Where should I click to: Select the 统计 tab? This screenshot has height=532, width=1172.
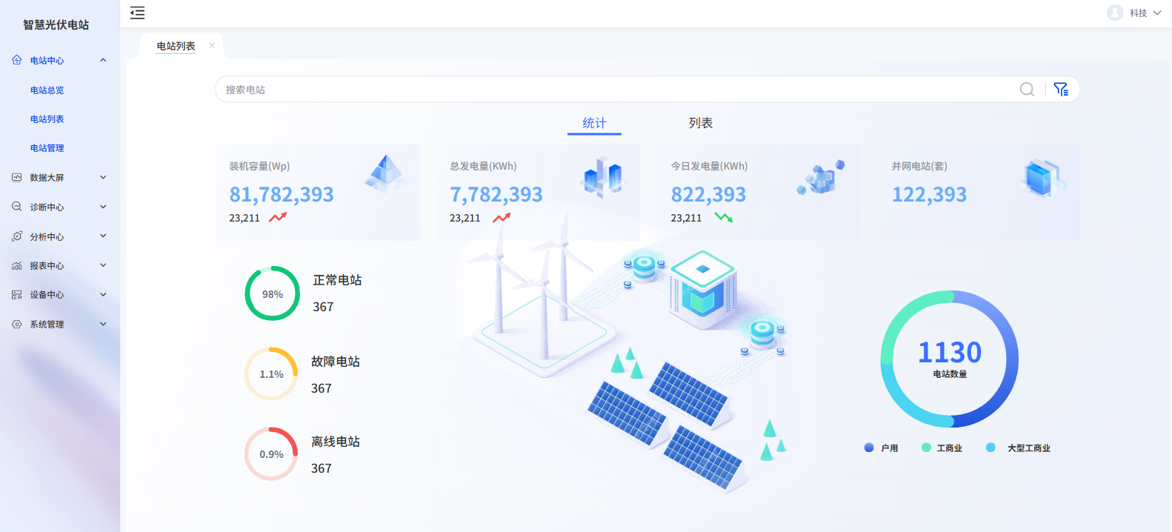tap(594, 123)
